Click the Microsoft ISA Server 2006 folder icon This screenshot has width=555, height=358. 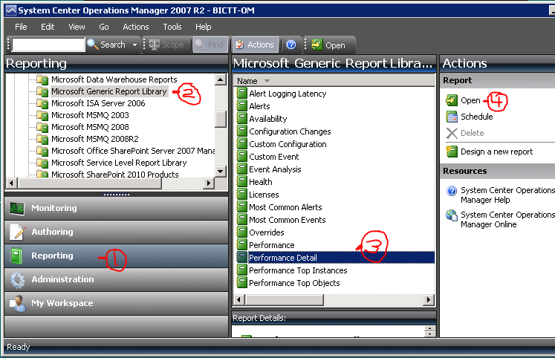(x=42, y=104)
